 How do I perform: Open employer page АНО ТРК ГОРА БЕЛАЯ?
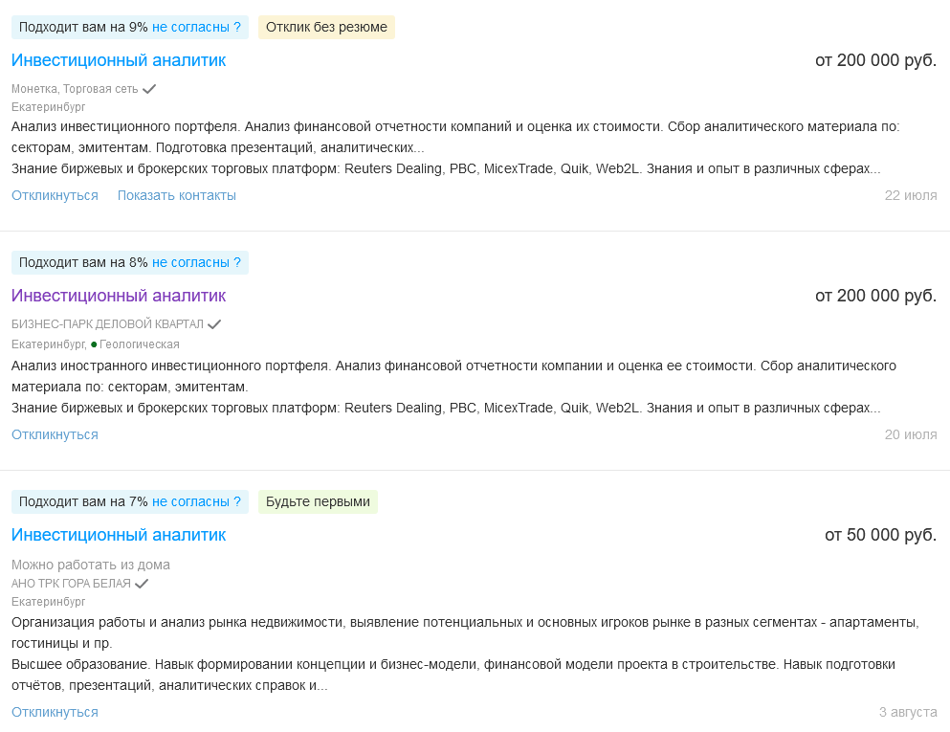[71, 583]
